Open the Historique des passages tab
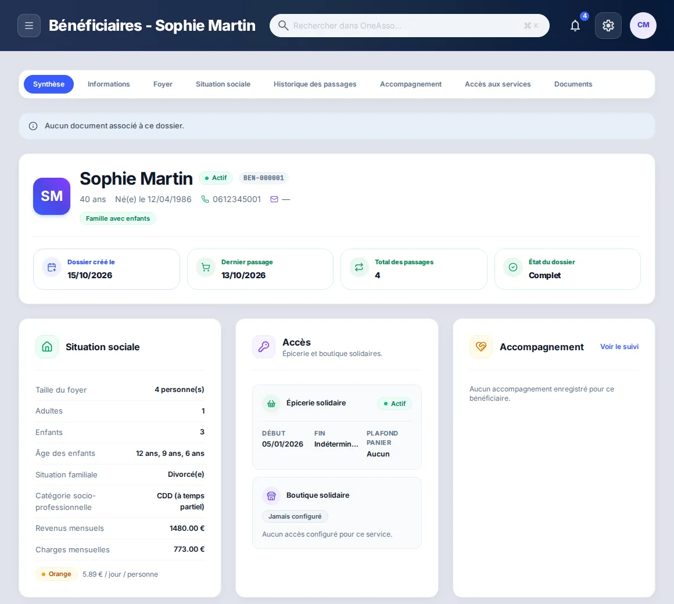Image resolution: width=674 pixels, height=604 pixels. point(315,84)
